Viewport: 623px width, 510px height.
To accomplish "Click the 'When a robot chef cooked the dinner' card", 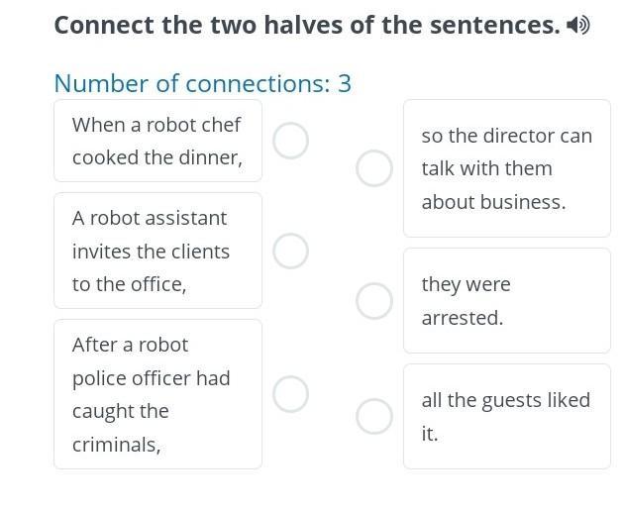I will coord(157,141).
